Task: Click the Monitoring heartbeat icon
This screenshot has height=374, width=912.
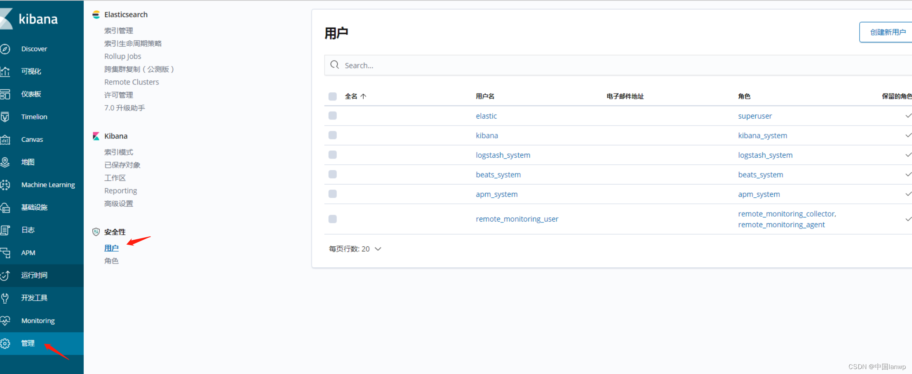Action: [x=5, y=321]
